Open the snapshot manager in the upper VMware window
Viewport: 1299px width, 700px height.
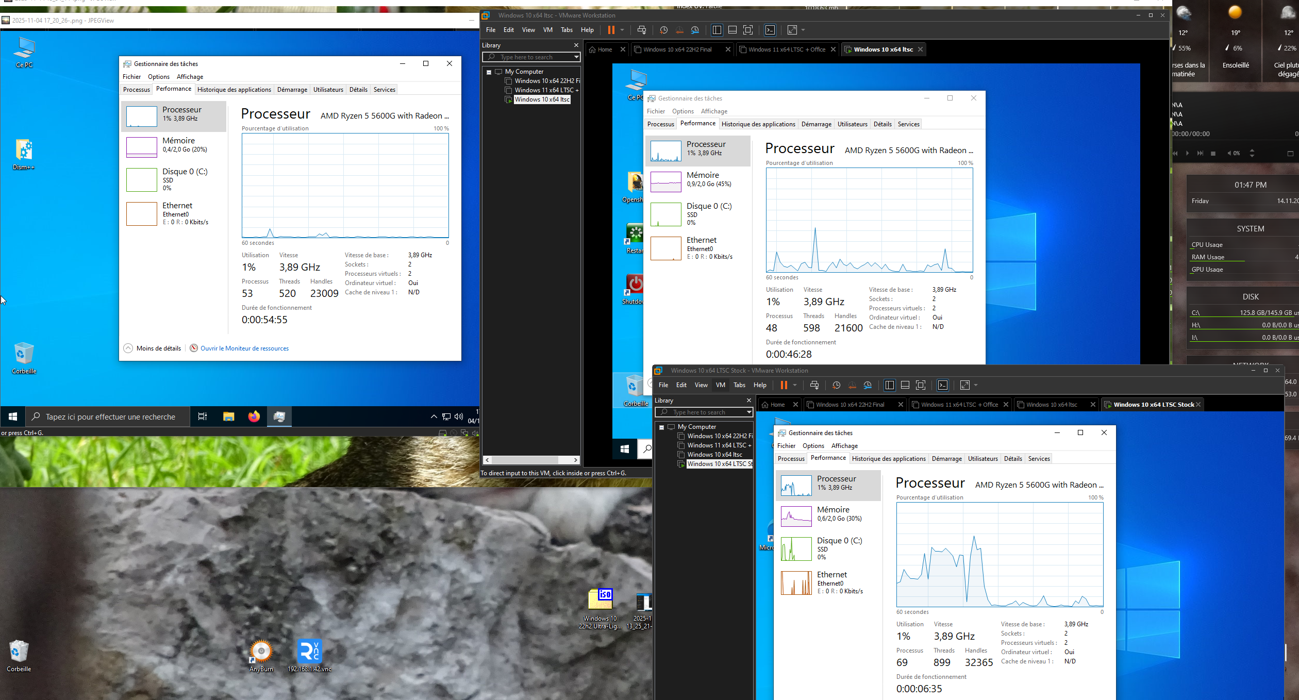click(695, 30)
